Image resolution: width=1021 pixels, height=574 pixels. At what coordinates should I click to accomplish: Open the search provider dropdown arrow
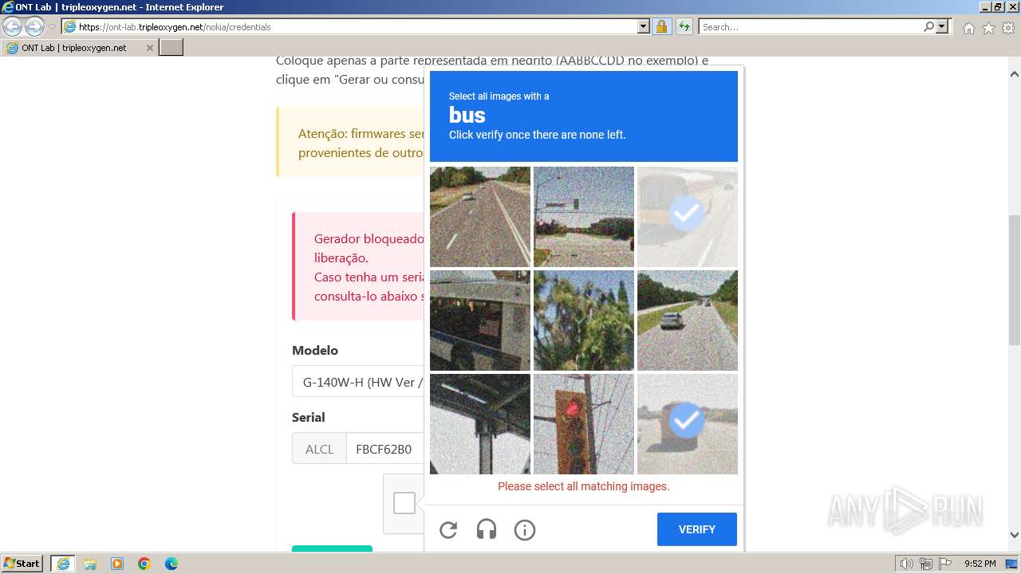click(942, 26)
